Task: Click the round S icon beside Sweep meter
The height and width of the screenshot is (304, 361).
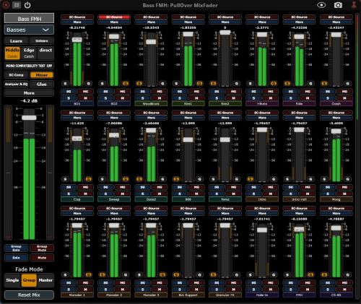Action: (x=103, y=179)
